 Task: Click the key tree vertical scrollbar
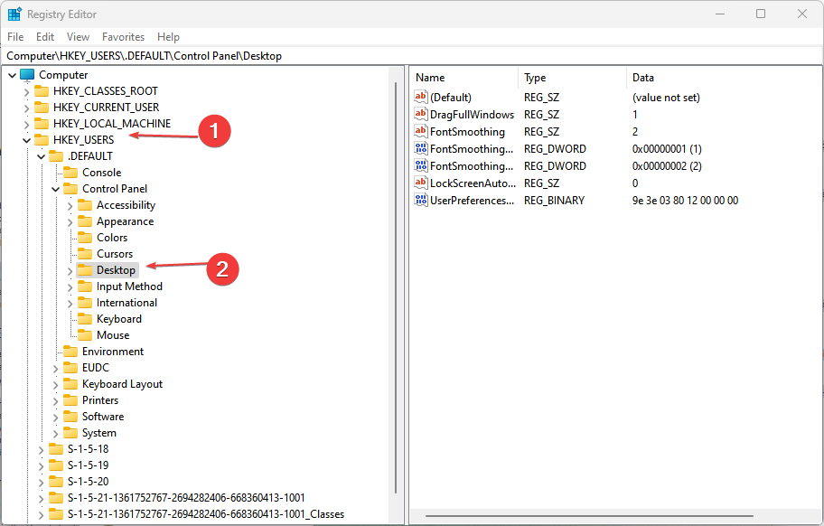tap(396, 288)
